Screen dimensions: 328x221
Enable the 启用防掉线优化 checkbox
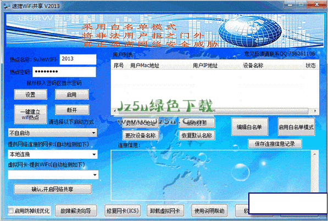tap(10, 211)
